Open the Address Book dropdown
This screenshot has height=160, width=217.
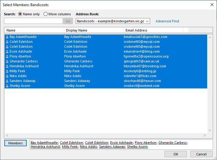point(113,21)
